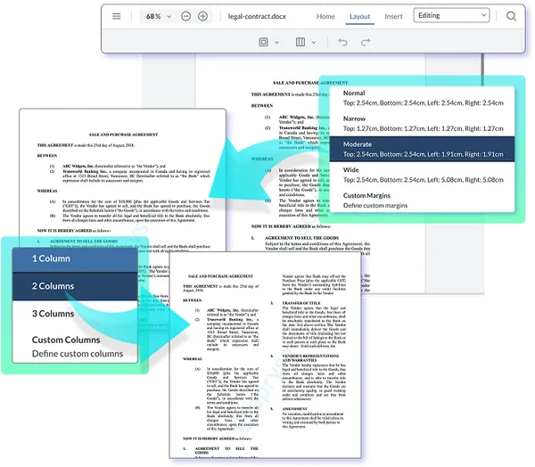Viewport: 535px width, 467px height.
Task: Choose Custom Columns option
Action: (x=75, y=347)
